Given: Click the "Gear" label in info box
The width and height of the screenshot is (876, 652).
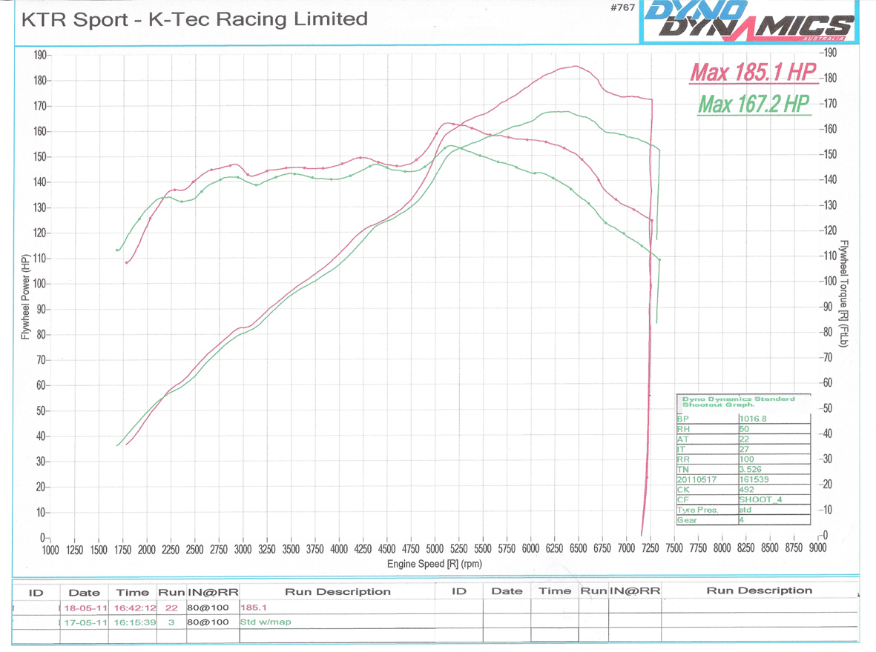Looking at the screenshot, I should (687, 520).
